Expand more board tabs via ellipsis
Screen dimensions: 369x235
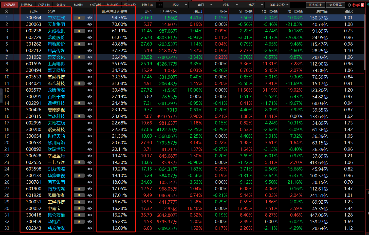pos(159,5)
